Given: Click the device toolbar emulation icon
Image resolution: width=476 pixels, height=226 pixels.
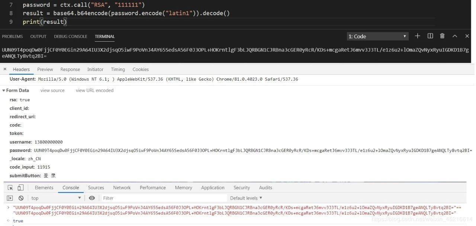Looking at the screenshot, I should point(20,187).
